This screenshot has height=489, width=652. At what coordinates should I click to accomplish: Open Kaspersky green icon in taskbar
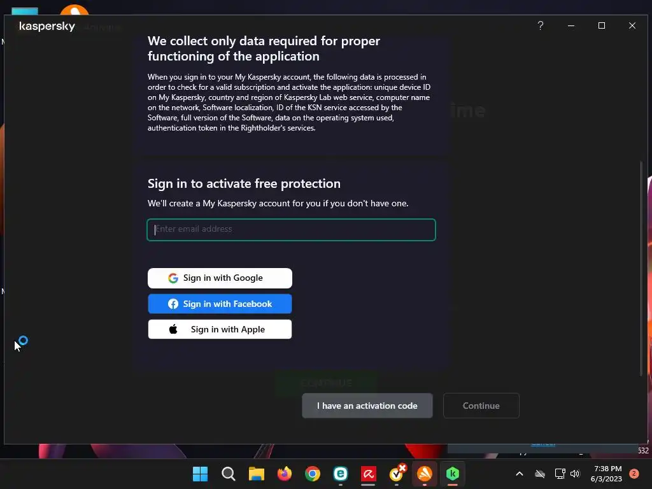coord(453,474)
